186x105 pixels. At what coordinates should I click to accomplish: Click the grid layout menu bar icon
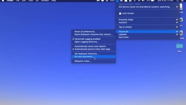coord(130,1)
